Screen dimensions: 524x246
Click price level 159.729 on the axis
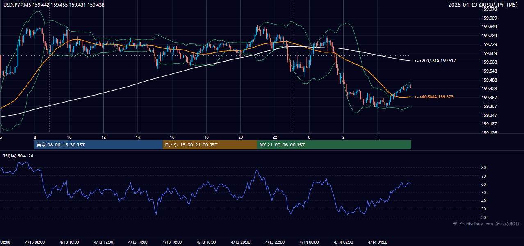click(x=489, y=44)
